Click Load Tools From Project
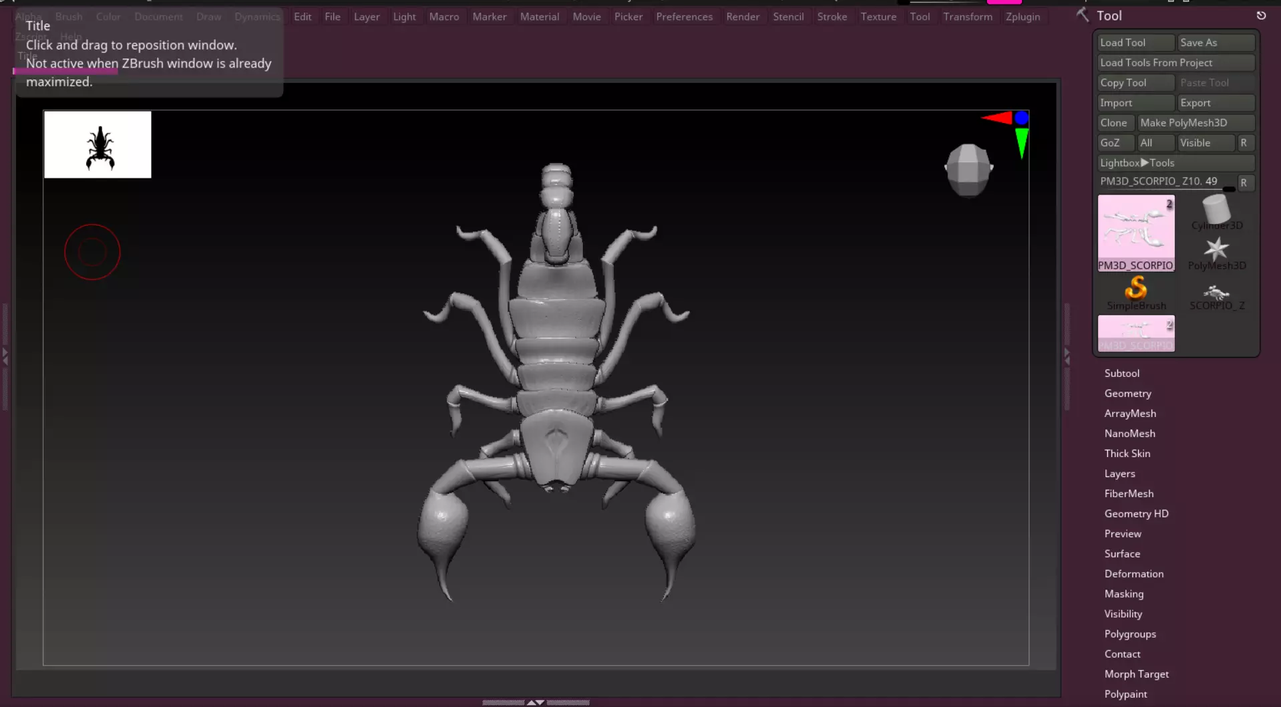This screenshot has width=1281, height=707. (x=1176, y=62)
